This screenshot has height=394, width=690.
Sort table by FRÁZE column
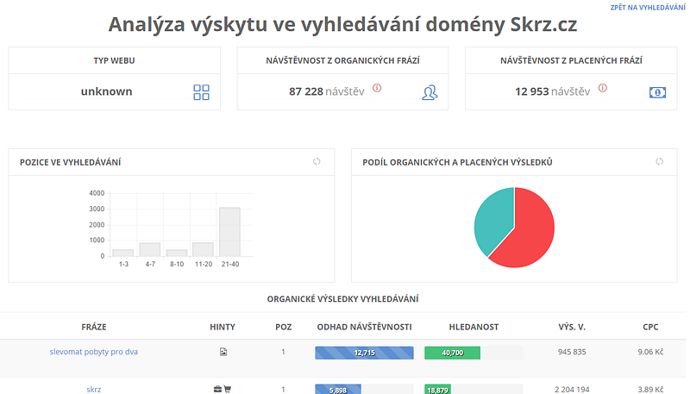click(x=94, y=327)
